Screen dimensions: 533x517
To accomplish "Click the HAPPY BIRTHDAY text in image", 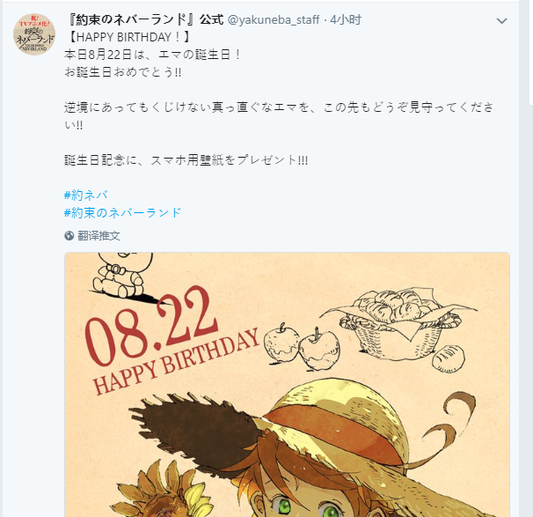I will pos(176,361).
